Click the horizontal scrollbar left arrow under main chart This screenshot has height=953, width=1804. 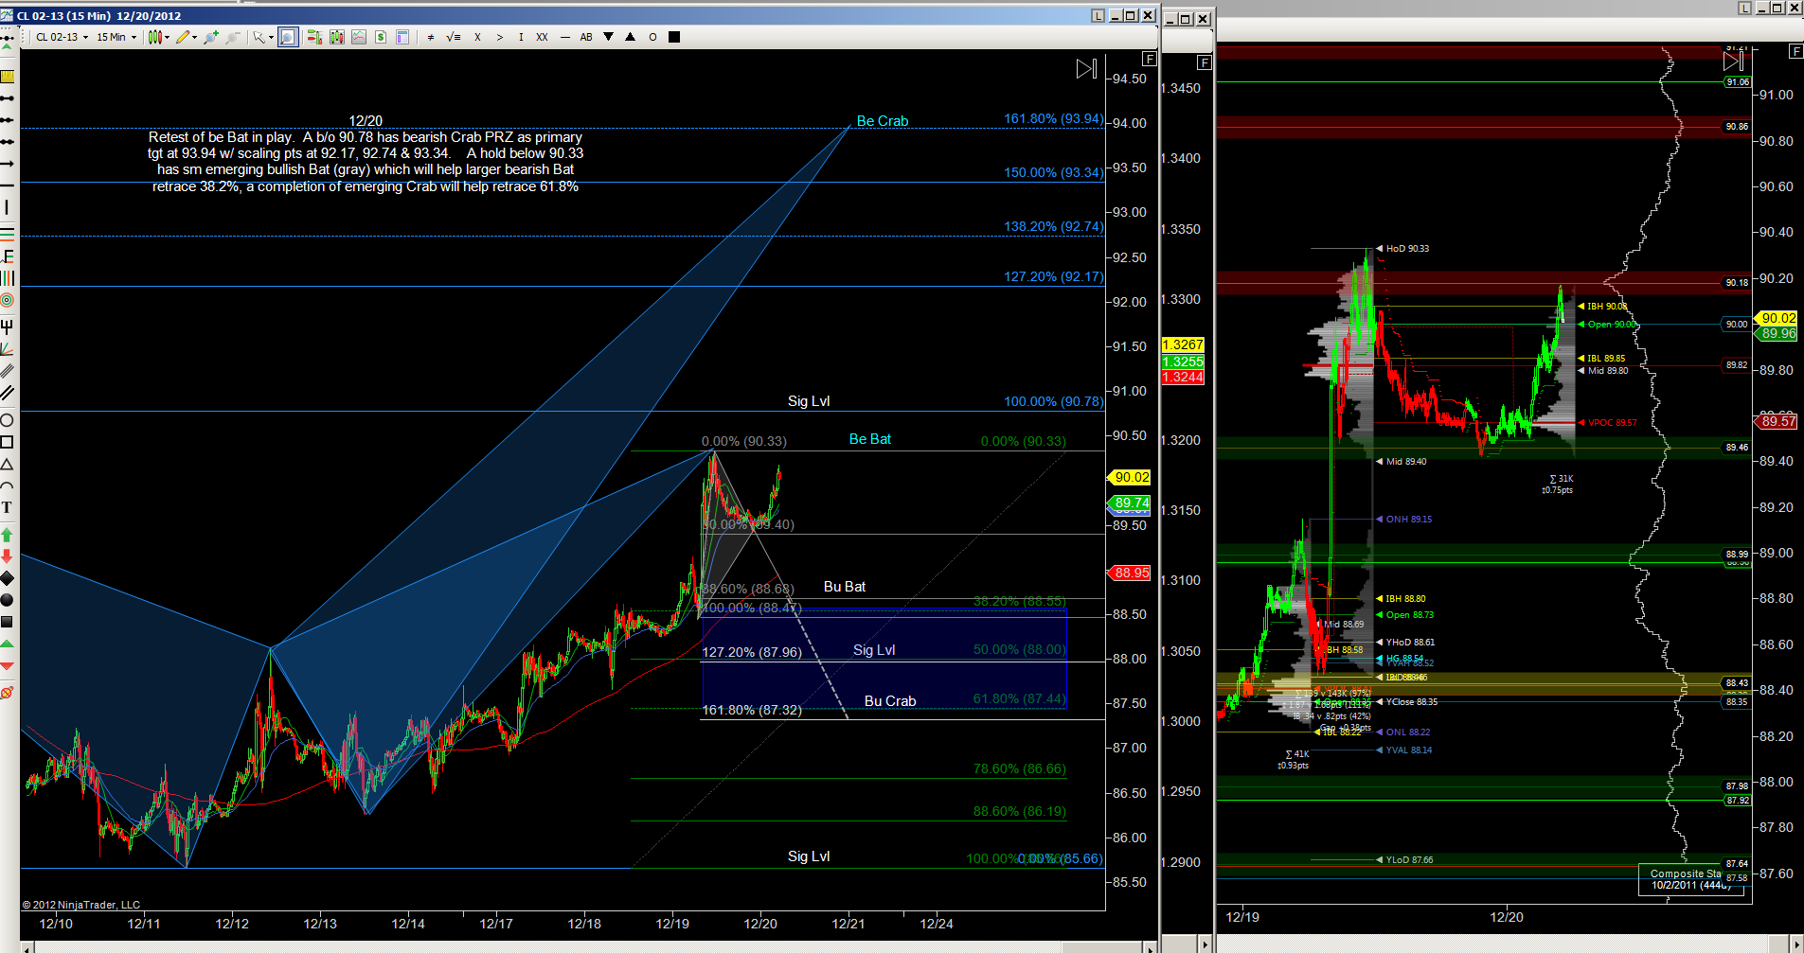[x=28, y=946]
